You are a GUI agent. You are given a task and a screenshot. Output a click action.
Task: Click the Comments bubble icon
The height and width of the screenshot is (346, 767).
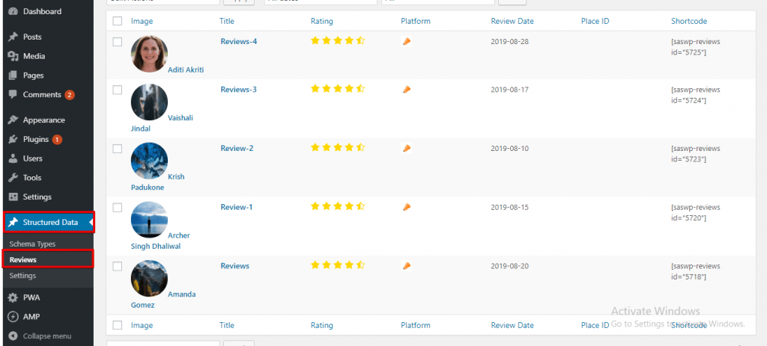pyautogui.click(x=13, y=94)
